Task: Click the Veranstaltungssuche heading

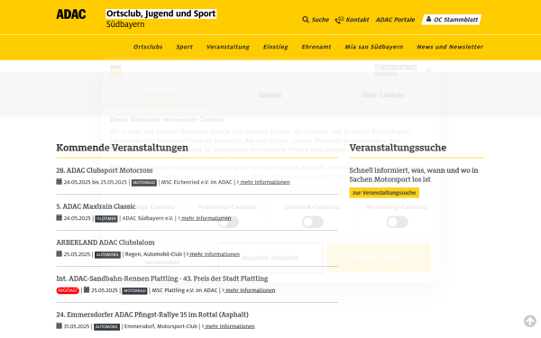Action: point(398,148)
